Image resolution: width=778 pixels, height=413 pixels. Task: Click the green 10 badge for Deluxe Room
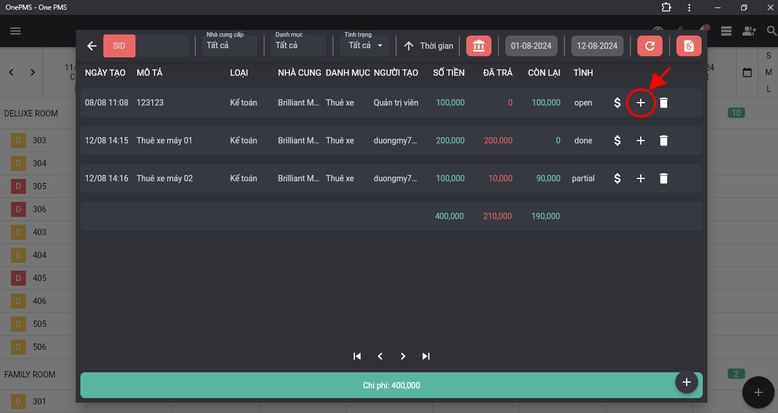[736, 113]
